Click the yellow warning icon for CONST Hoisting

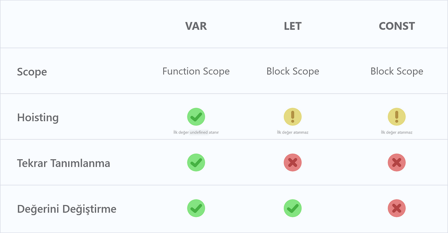pos(396,117)
